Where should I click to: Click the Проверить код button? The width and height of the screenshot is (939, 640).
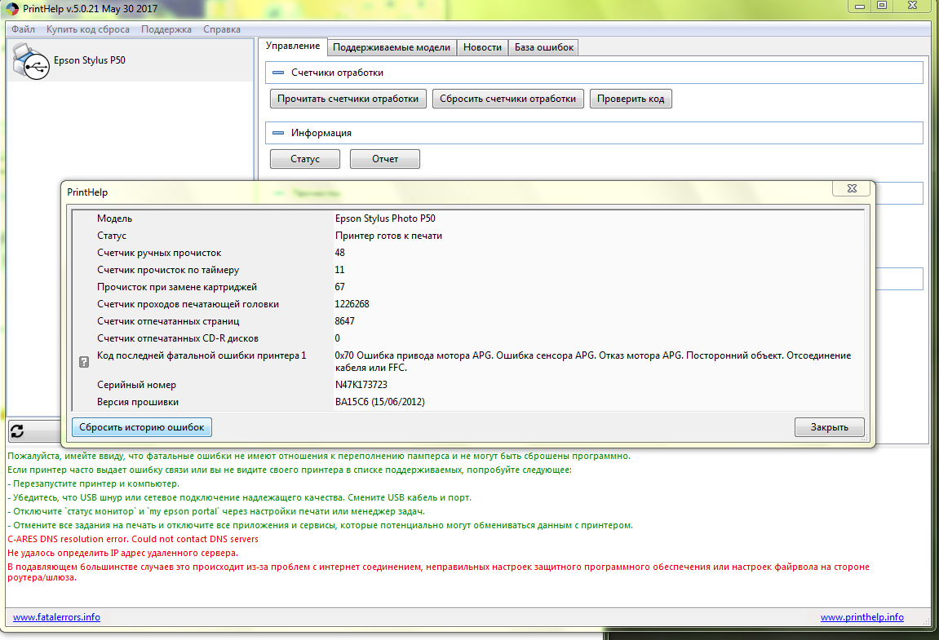631,99
